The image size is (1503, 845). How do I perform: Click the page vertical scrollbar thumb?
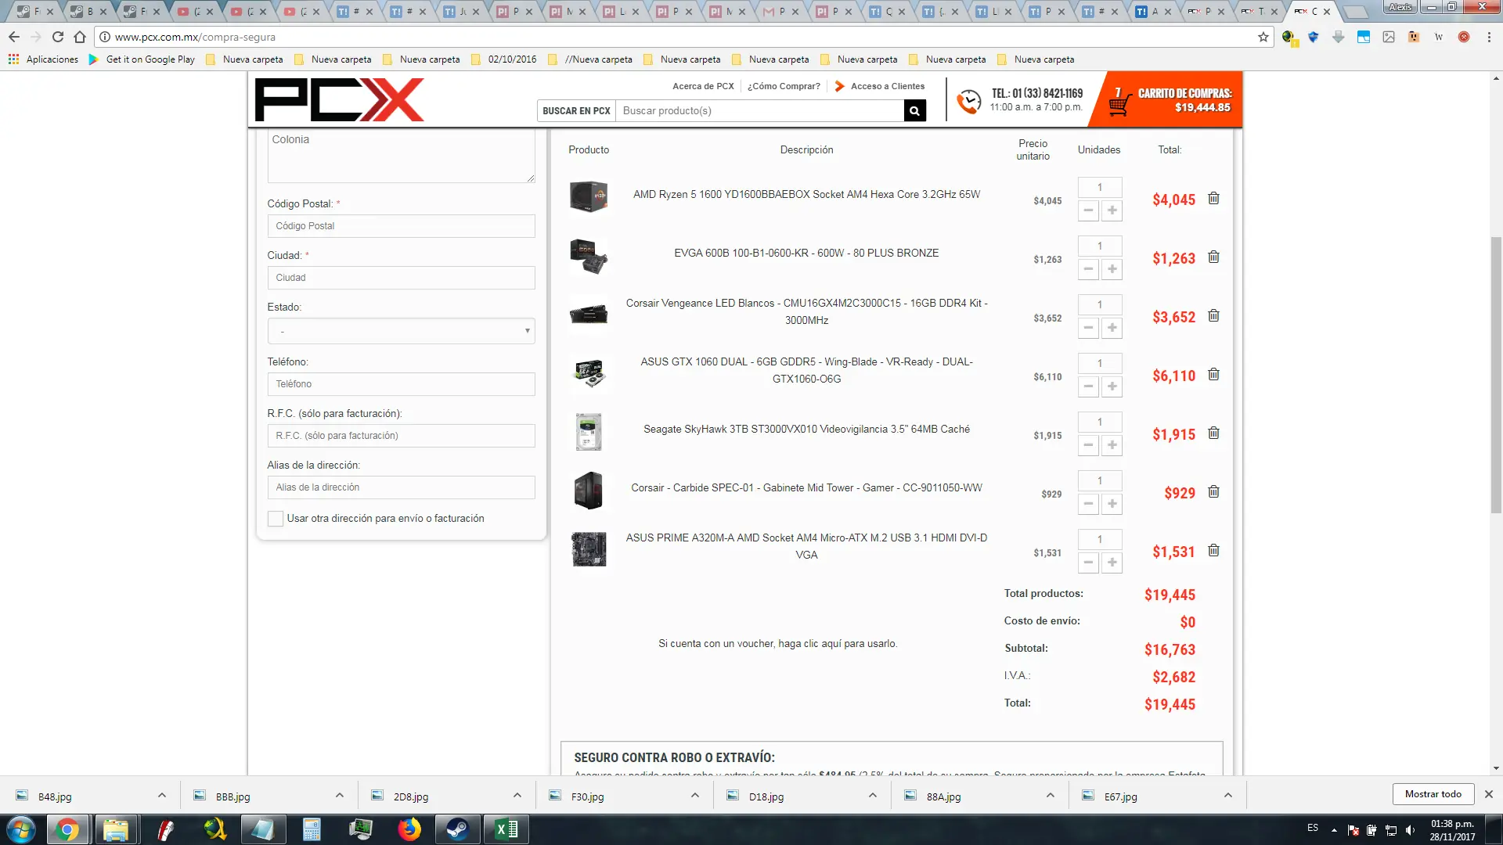pyautogui.click(x=1496, y=376)
